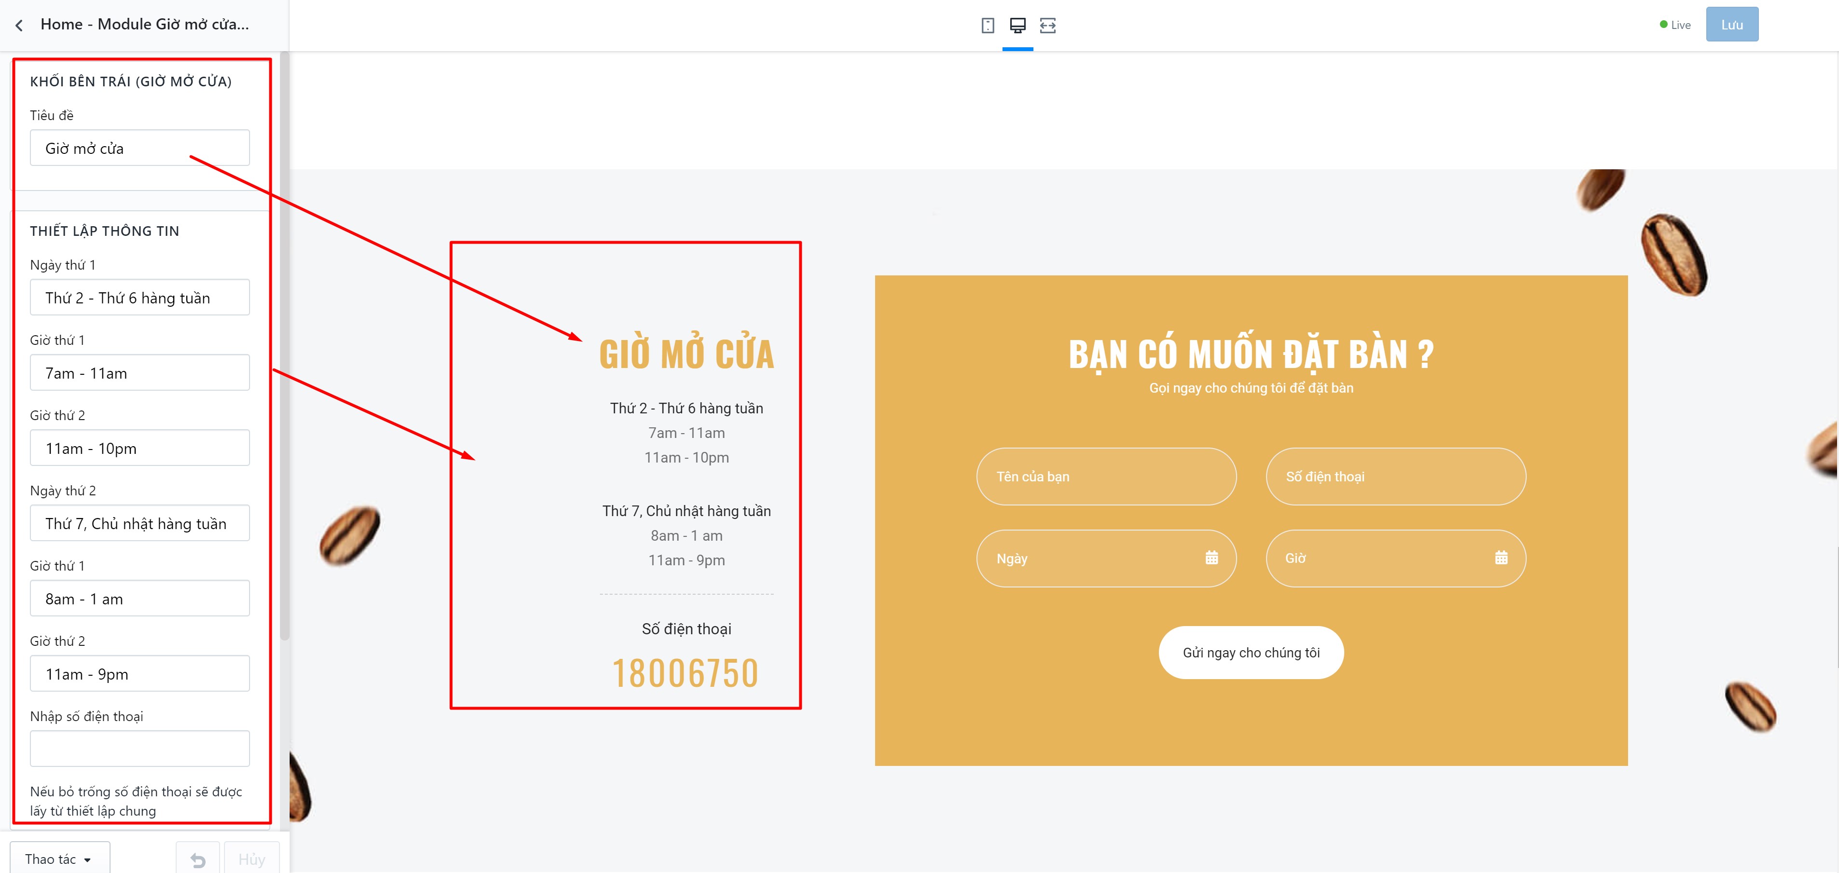Edit the 11am - 9pm hours field
Image resolution: width=1839 pixels, height=873 pixels.
click(x=140, y=673)
